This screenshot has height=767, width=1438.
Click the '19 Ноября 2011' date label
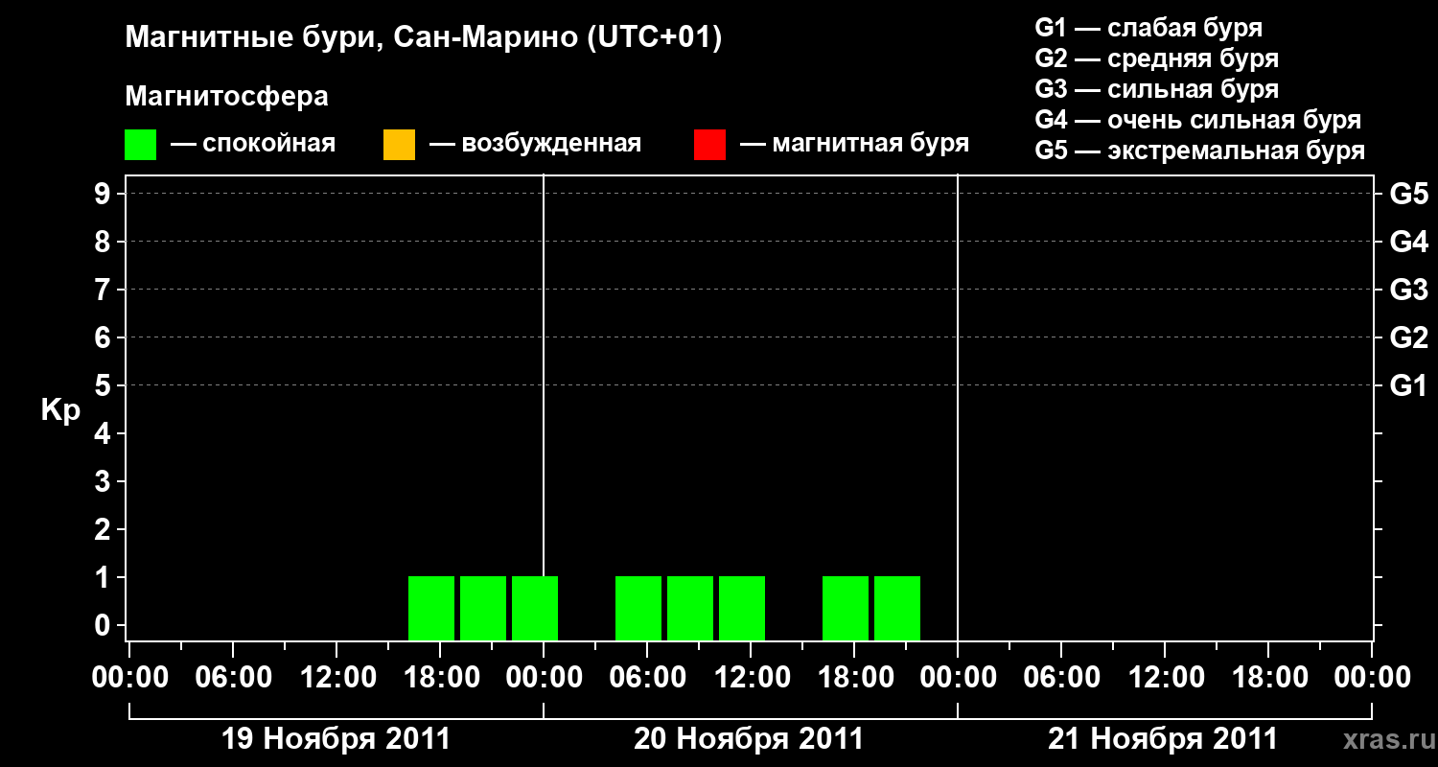[336, 739]
